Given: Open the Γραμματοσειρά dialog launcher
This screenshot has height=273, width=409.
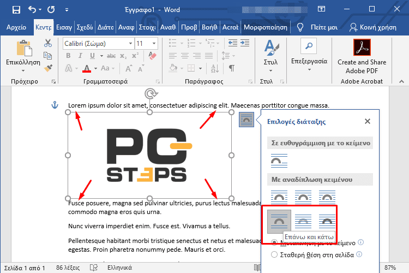Looking at the screenshot, I should [x=158, y=82].
